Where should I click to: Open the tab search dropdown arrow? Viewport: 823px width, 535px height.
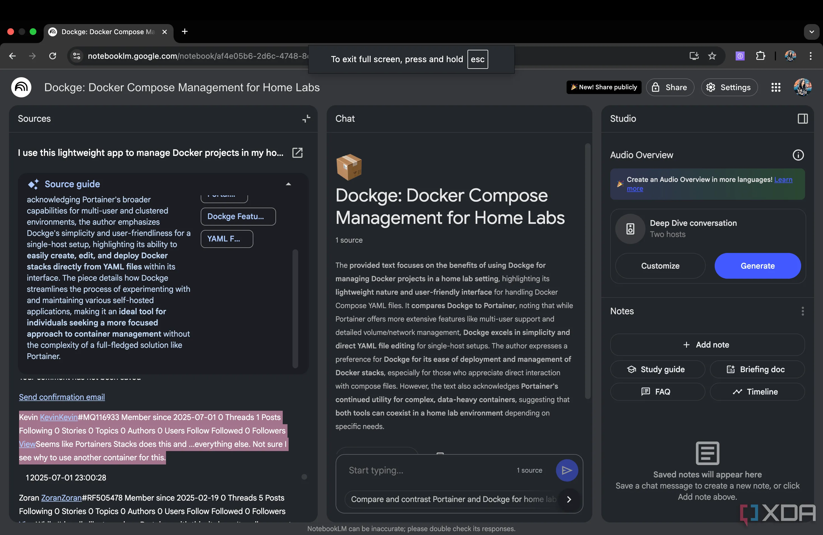812,32
